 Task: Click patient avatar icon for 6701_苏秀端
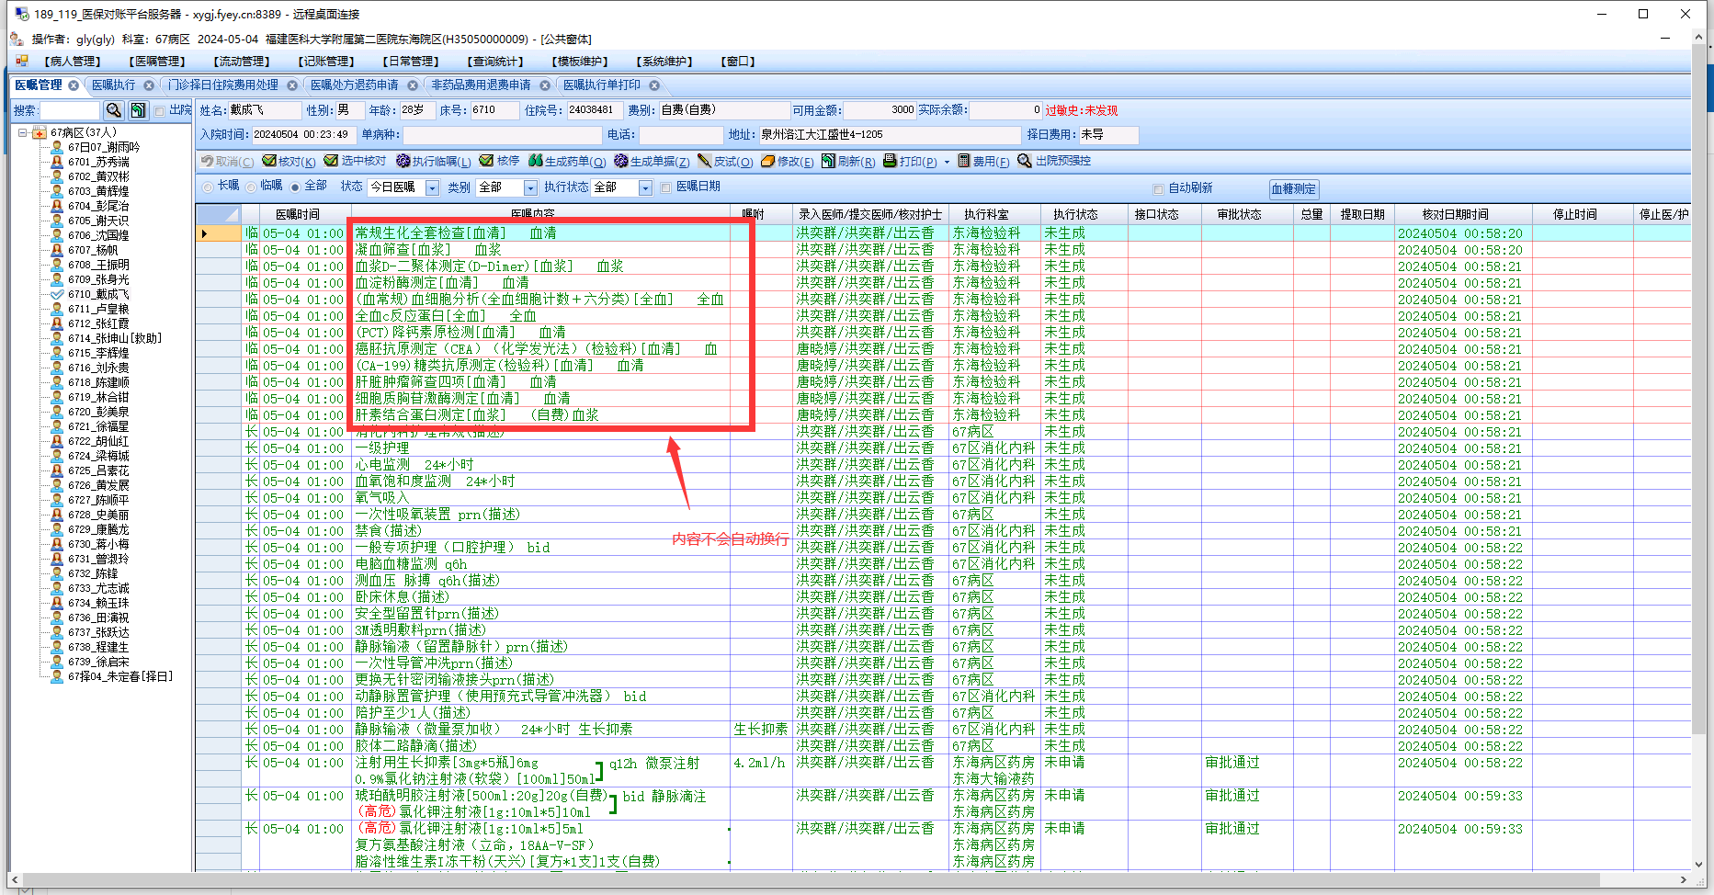pyautogui.click(x=57, y=162)
